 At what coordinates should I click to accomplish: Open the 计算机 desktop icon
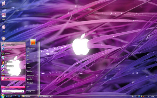(4, 17)
